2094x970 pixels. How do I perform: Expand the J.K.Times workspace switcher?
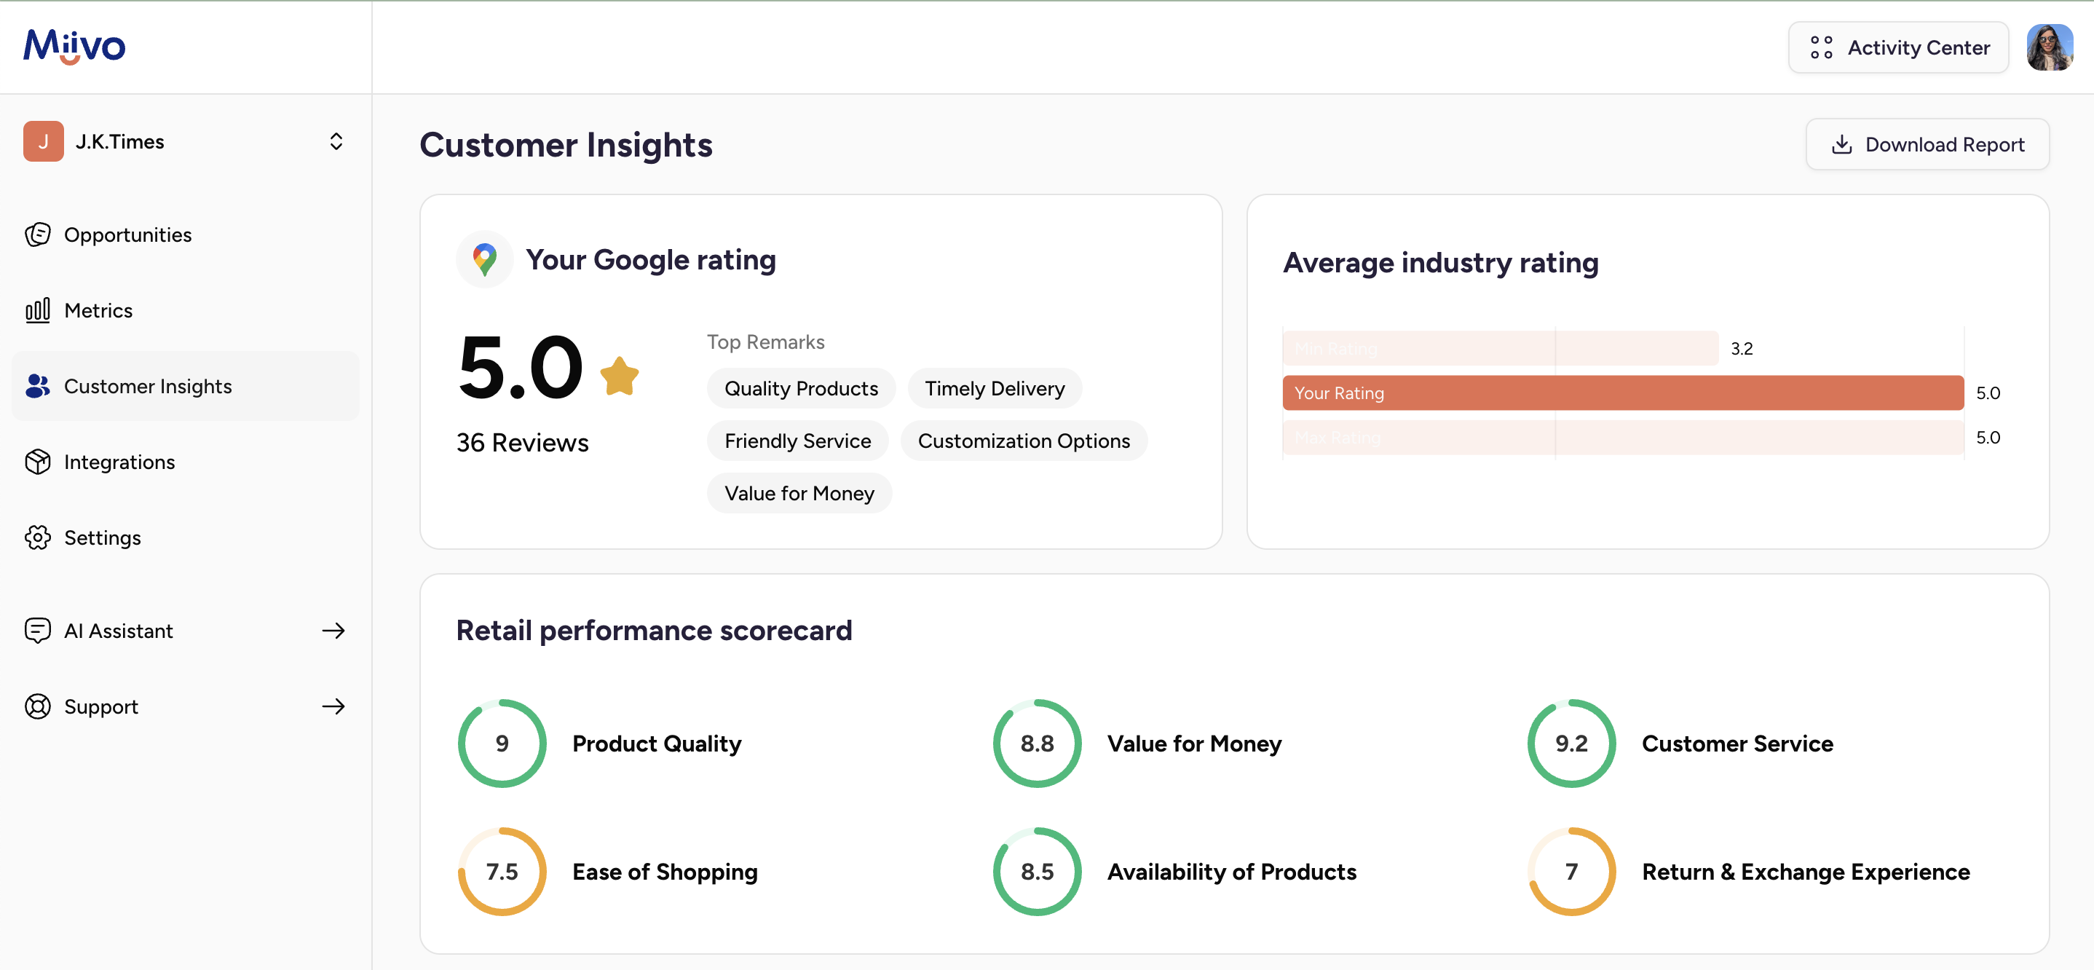pos(336,141)
